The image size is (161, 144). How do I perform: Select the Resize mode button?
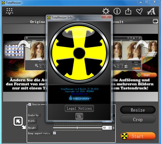click(138, 110)
